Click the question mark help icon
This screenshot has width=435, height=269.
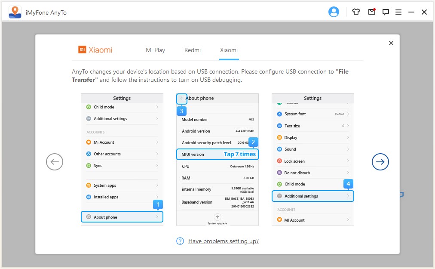point(181,241)
